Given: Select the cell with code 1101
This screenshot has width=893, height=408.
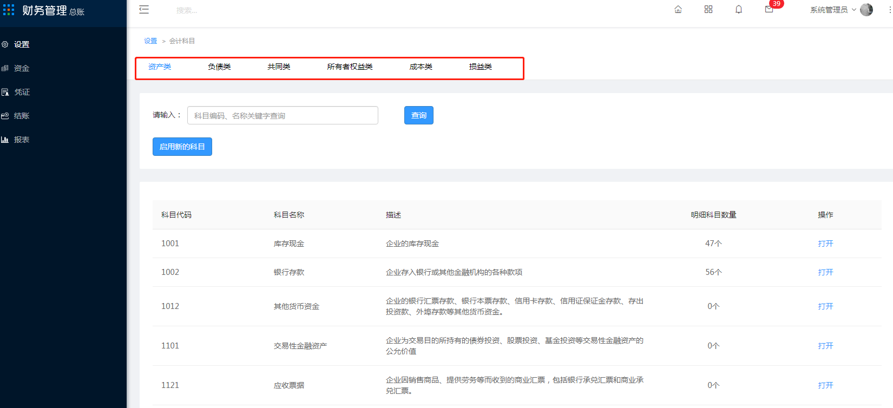Looking at the screenshot, I should click(170, 346).
